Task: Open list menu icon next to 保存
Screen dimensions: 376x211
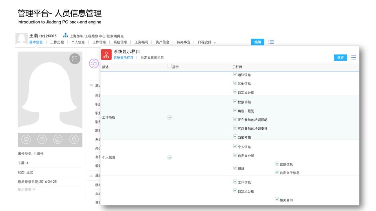Action: click(x=353, y=57)
